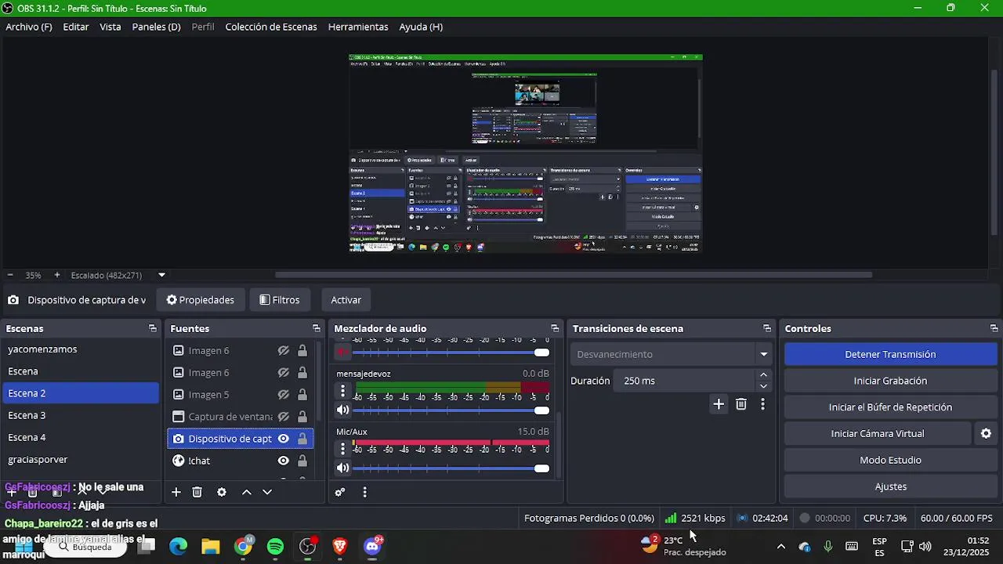Remove selected source with trash icon in Fuentes
The height and width of the screenshot is (564, 1003).
(x=197, y=492)
